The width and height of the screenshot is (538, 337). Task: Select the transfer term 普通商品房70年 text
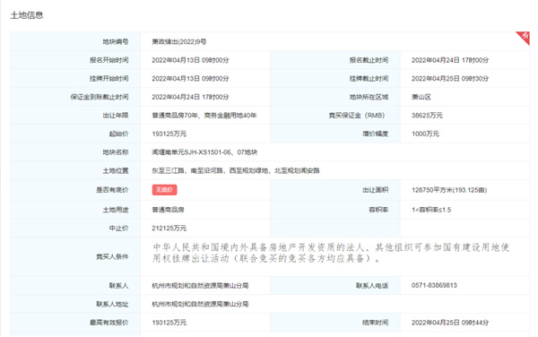[176, 116]
